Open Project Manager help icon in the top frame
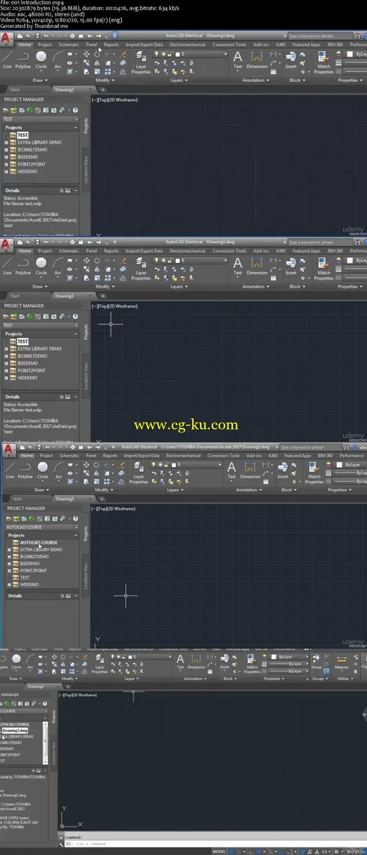Screen dimensions: 367x855 (x=75, y=110)
